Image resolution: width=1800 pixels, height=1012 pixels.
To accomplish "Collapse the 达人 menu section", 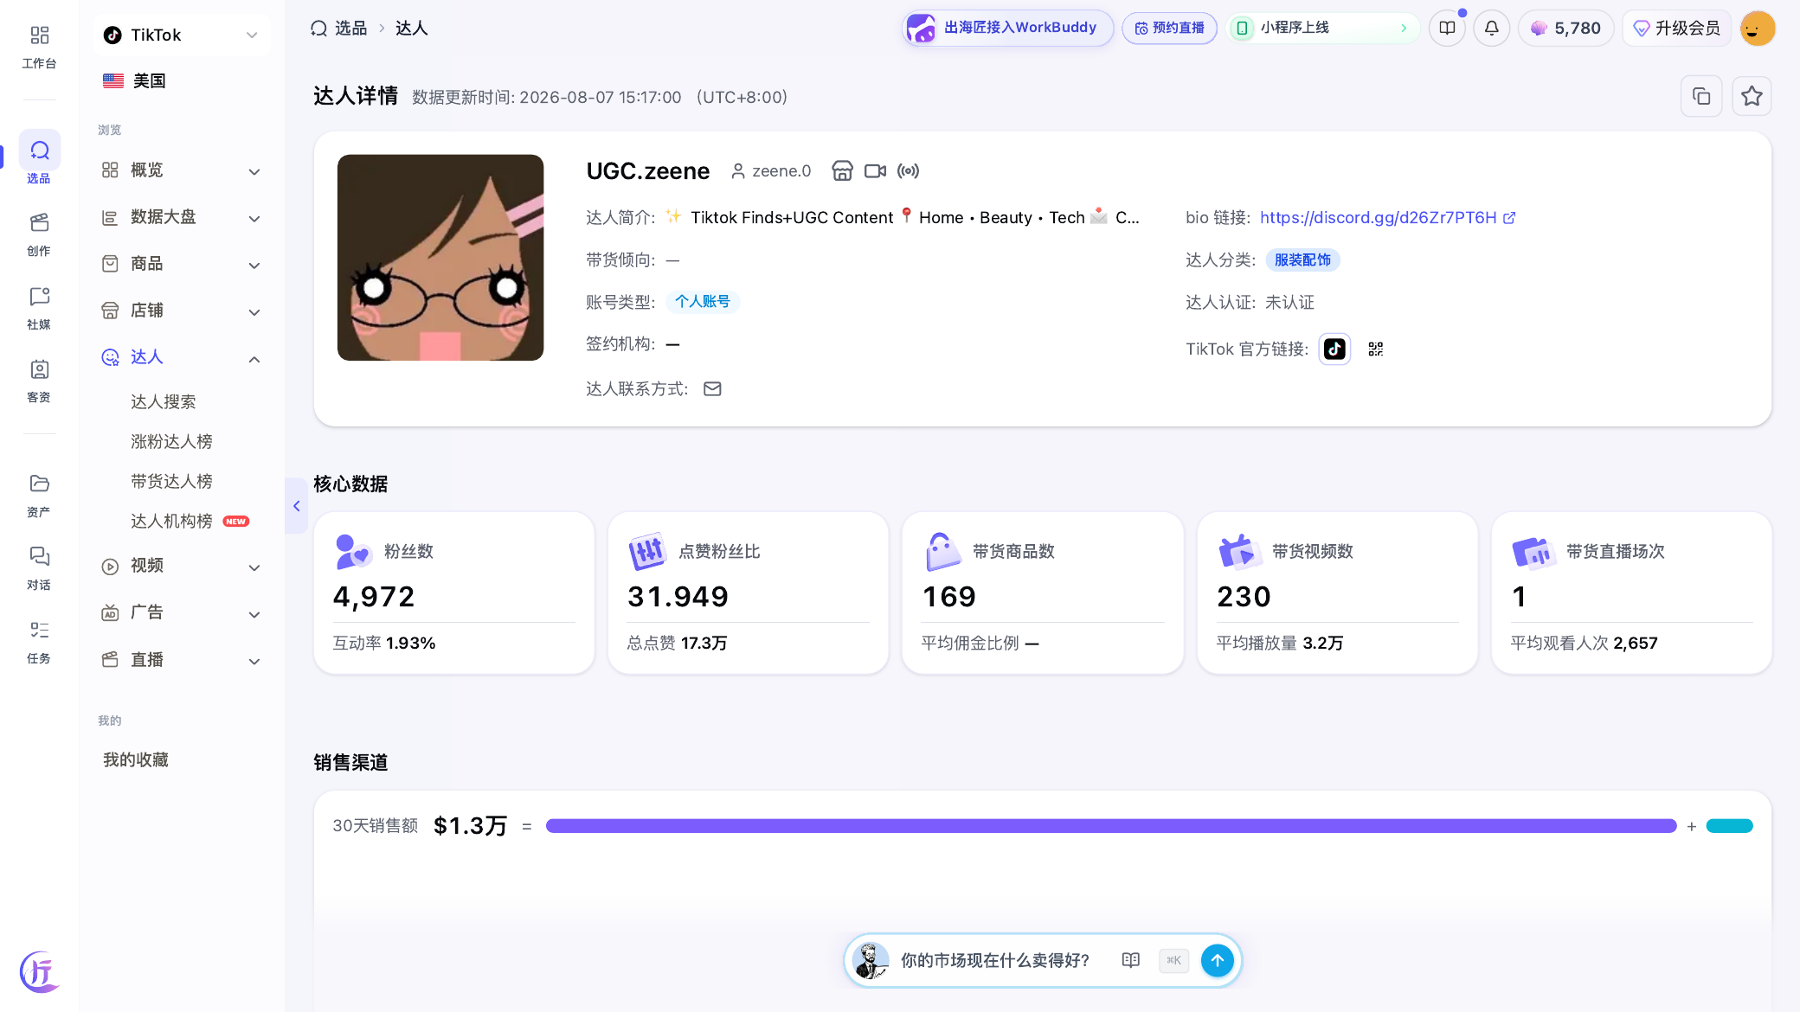I will pyautogui.click(x=181, y=357).
